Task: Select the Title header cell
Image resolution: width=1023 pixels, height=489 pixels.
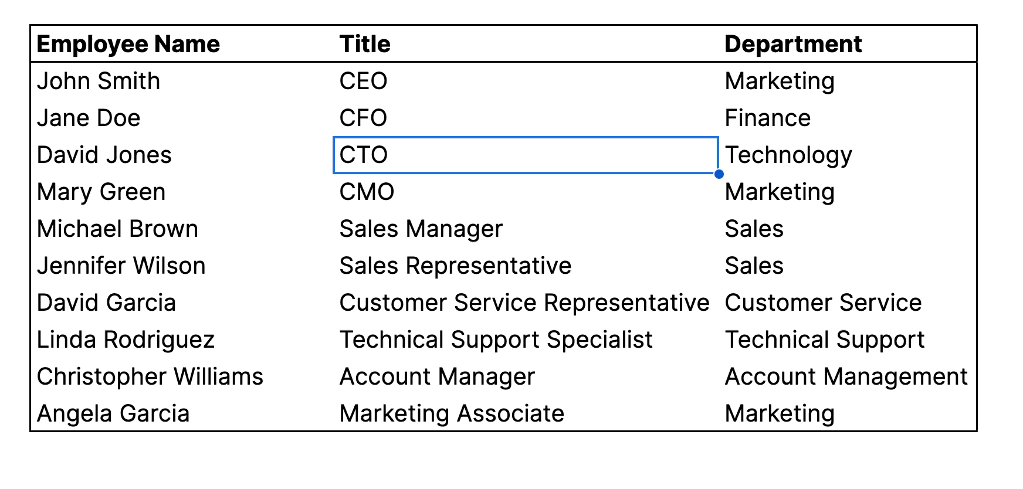Action: (526, 44)
